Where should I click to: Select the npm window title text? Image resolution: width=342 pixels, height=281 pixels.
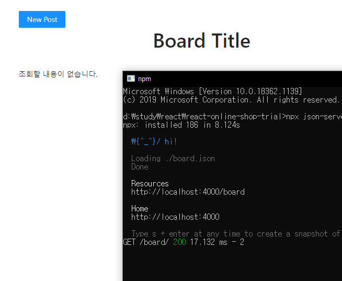(x=144, y=79)
